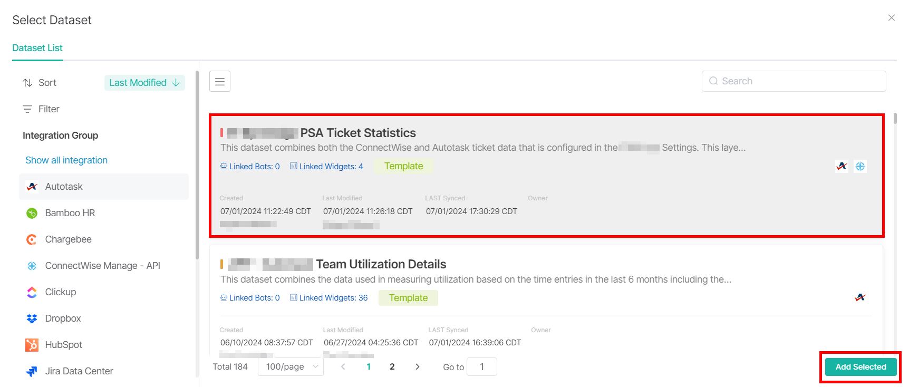Click the Filter lines icon
Viewport: 909px width, 387px height.
click(27, 109)
